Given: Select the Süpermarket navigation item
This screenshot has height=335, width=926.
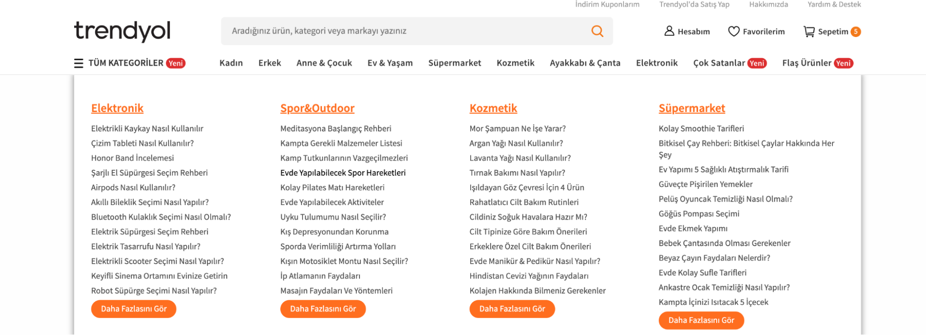Looking at the screenshot, I should tap(454, 63).
